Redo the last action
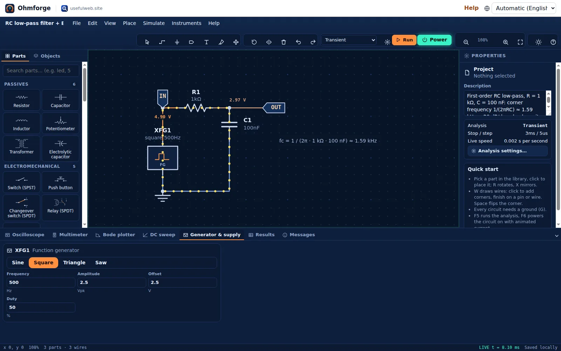 [x=313, y=42]
